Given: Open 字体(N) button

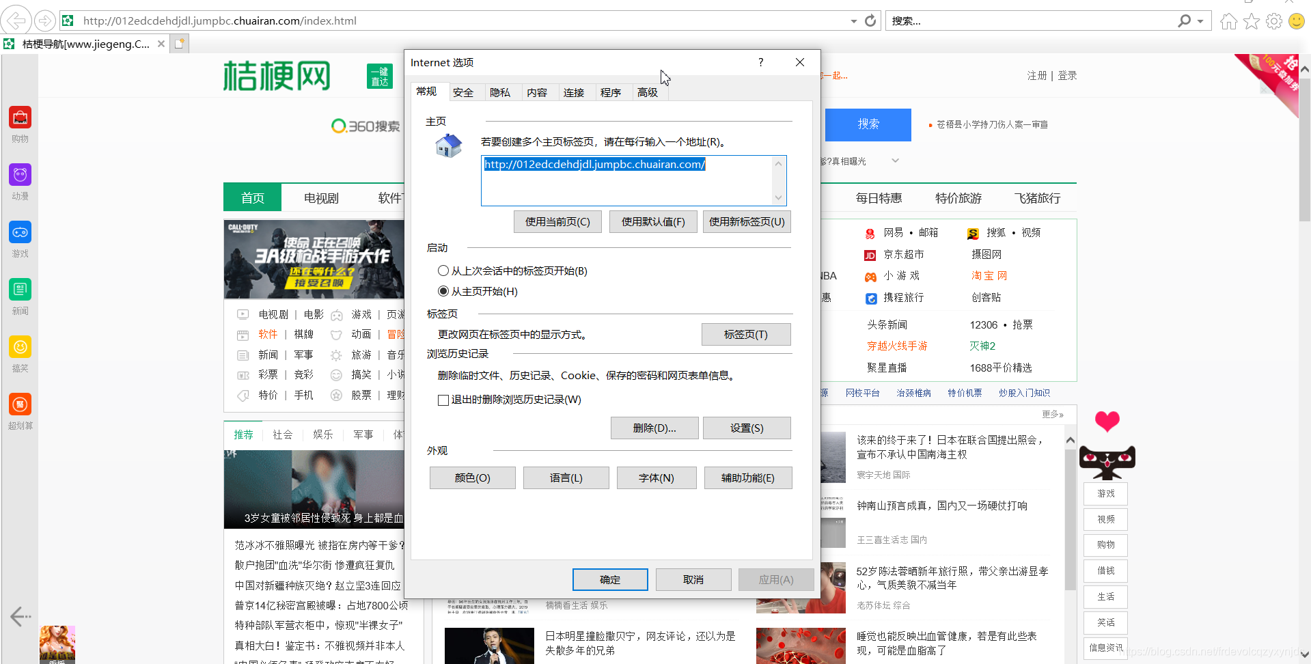Looking at the screenshot, I should pyautogui.click(x=657, y=478).
